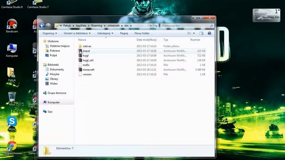Go back with the Explorer back arrow
285x160 pixels.
[42, 26]
